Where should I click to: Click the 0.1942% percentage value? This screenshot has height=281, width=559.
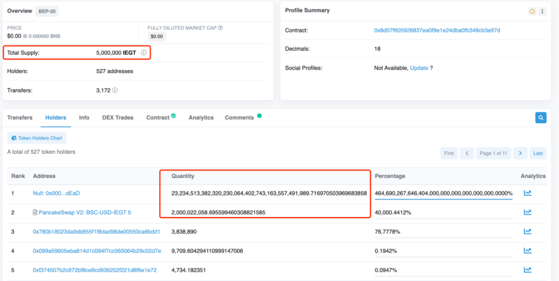(x=386, y=251)
